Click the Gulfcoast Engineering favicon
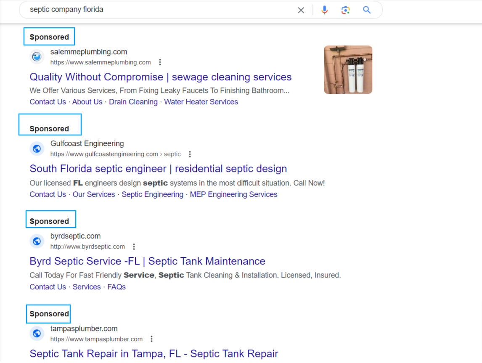The image size is (482, 363). 37,148
